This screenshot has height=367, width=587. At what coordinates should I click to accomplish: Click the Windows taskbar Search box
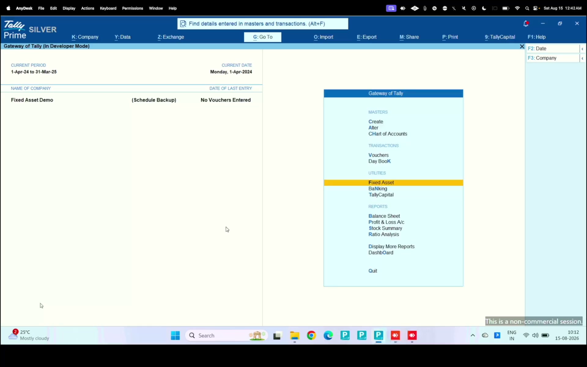227,335
